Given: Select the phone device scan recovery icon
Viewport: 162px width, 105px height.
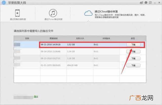Looking at the screenshot, I should coord(17,13).
